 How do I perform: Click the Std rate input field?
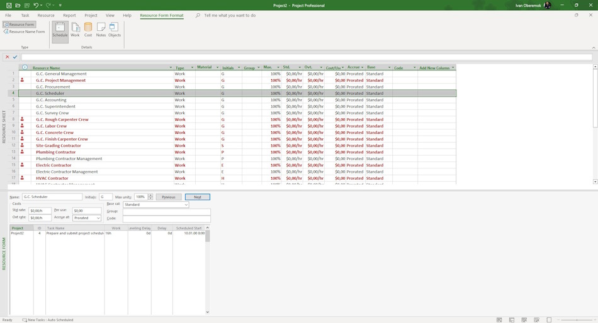40,211
